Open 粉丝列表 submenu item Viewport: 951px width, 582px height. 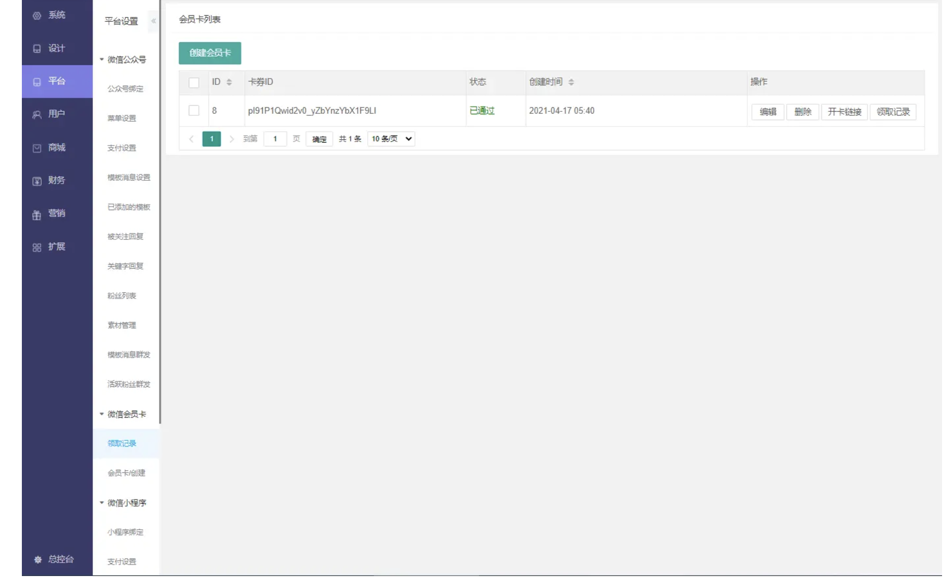[122, 295]
